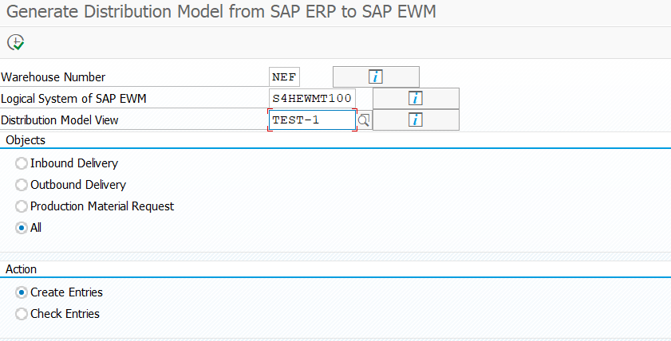Click the Logical System of SAP EWM label
The image size is (671, 341).
pos(73,99)
